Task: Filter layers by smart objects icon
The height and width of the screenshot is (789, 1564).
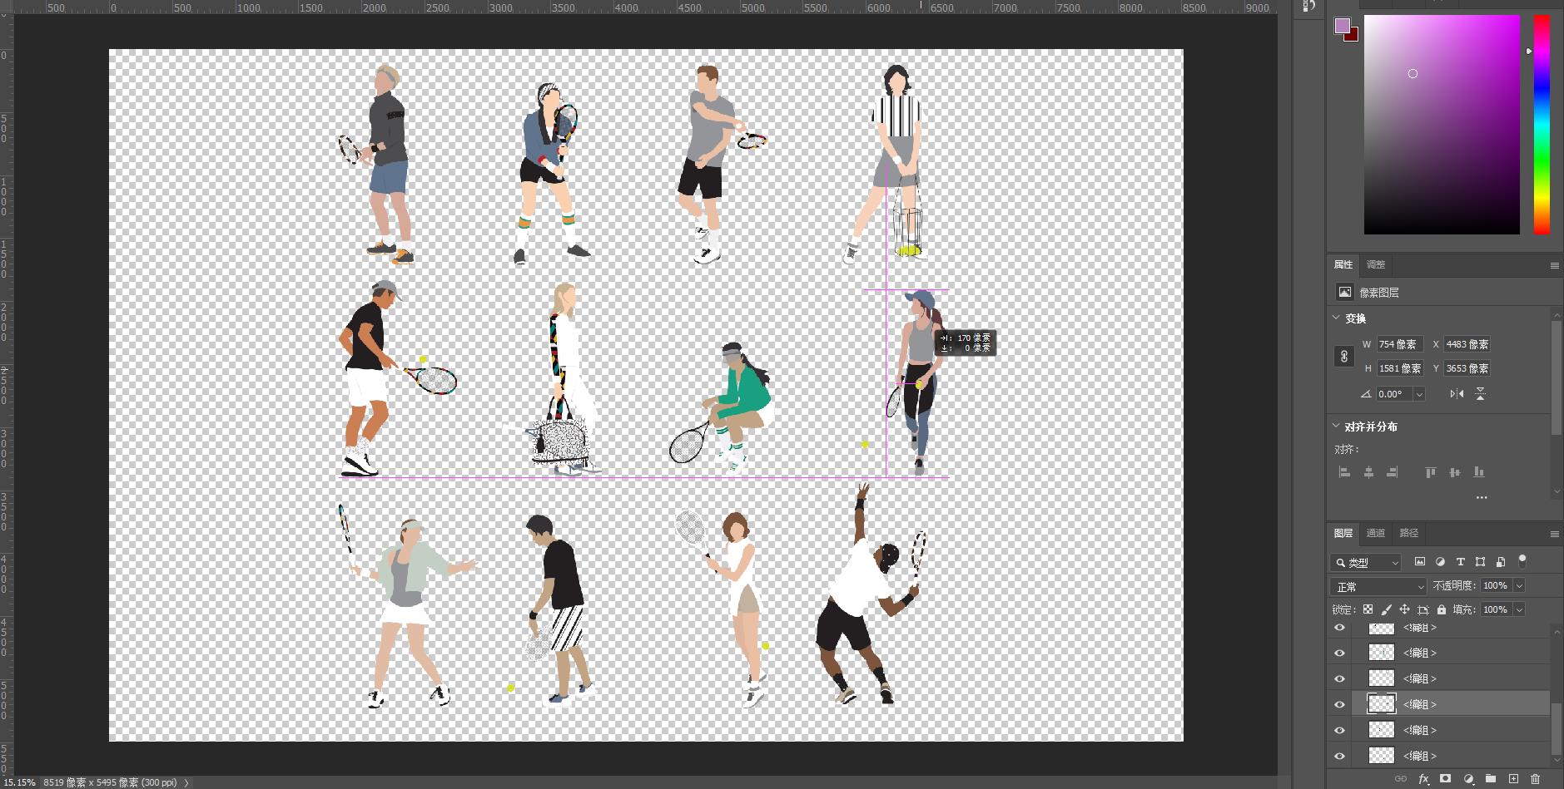Action: pos(1500,562)
